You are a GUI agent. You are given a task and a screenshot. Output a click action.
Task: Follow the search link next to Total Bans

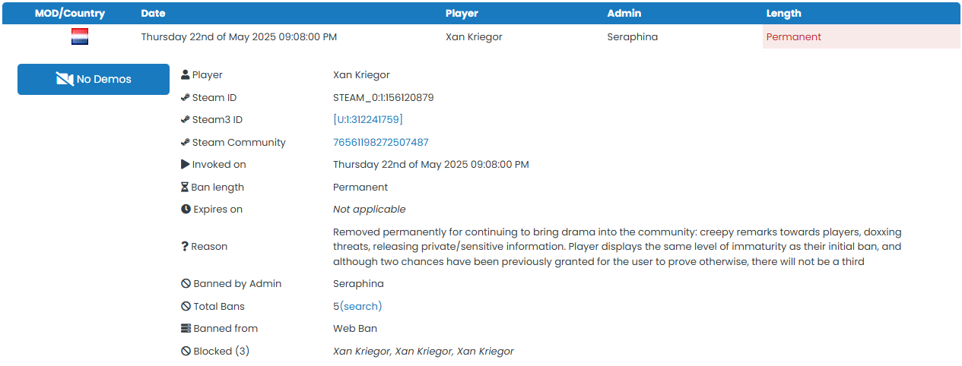coord(360,307)
